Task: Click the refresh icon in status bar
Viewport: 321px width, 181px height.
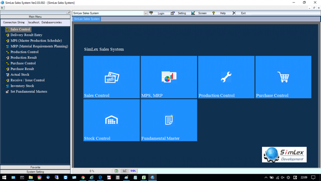Action: (x=116, y=171)
